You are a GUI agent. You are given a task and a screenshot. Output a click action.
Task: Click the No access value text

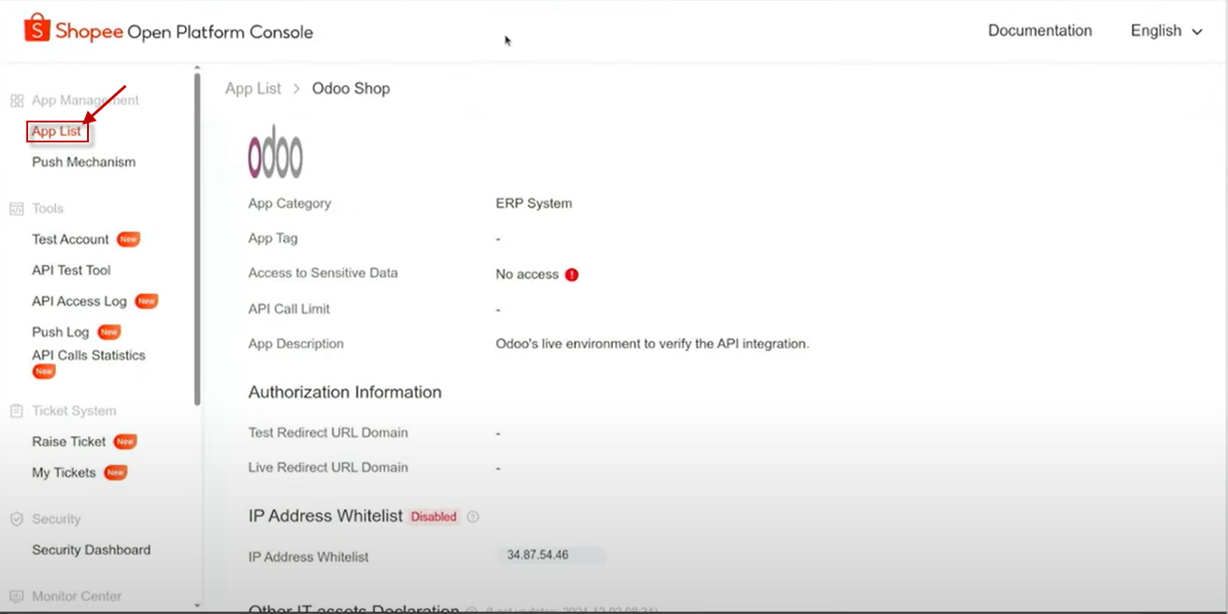(527, 275)
